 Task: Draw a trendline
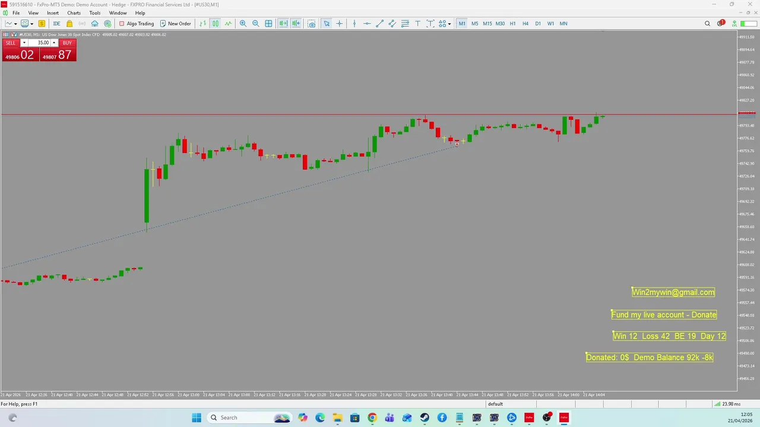pyautogui.click(x=380, y=24)
